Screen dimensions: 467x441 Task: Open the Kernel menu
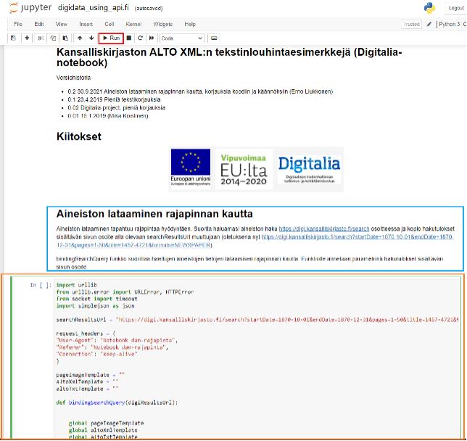[133, 24]
